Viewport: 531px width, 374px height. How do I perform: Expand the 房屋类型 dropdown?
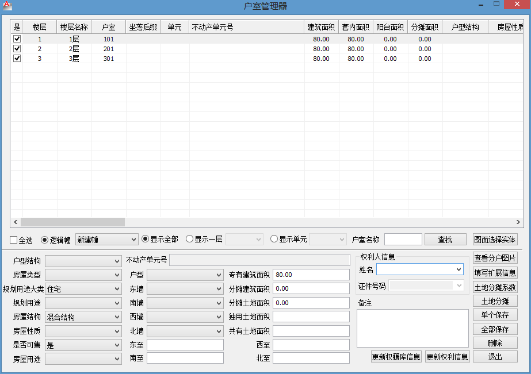83,275
